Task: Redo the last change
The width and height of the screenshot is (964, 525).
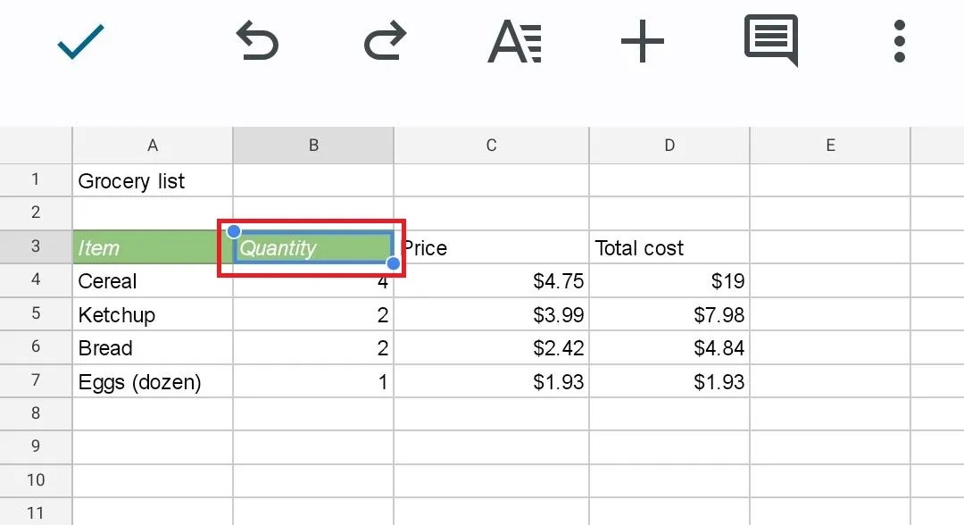Action: click(385, 41)
